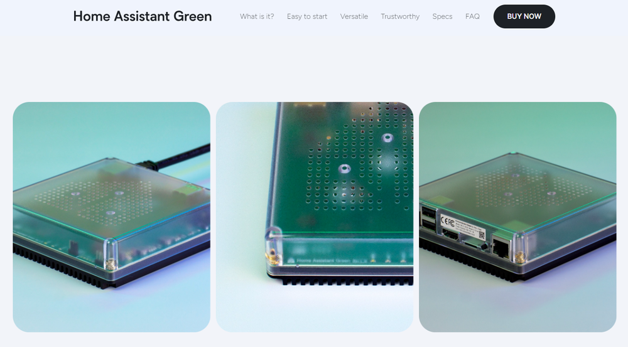Open the 'What is it?' section

[257, 16]
